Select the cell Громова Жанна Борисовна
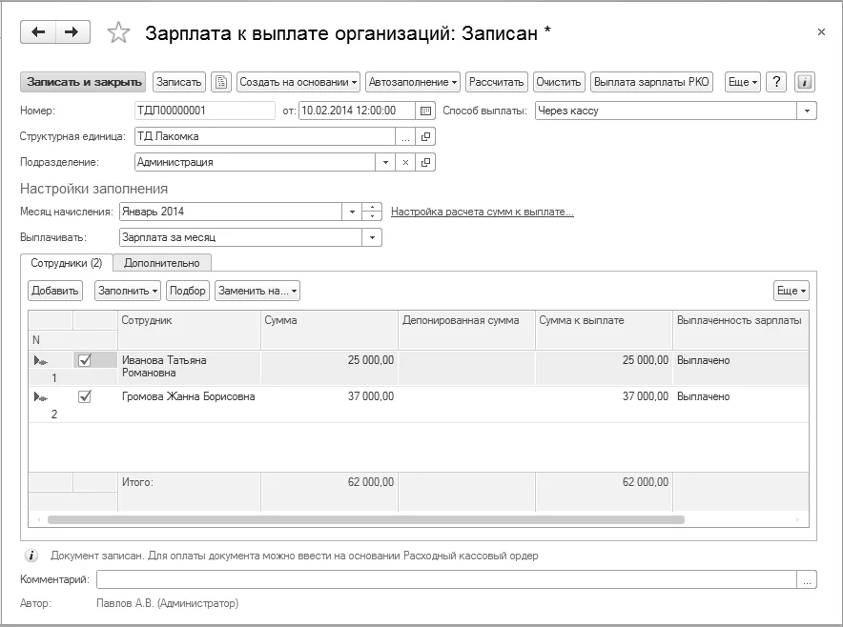 189,404
